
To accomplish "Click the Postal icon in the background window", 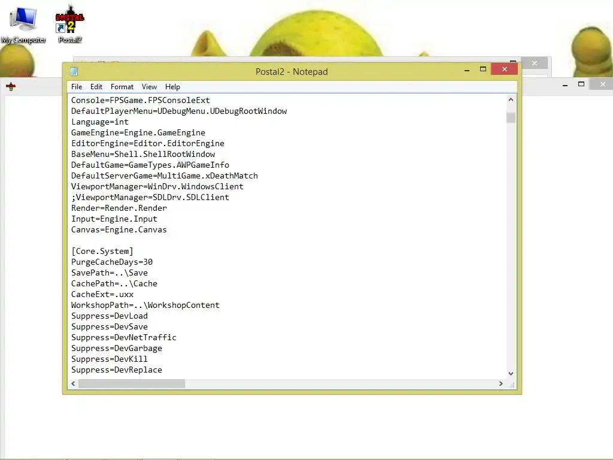I will tap(11, 86).
